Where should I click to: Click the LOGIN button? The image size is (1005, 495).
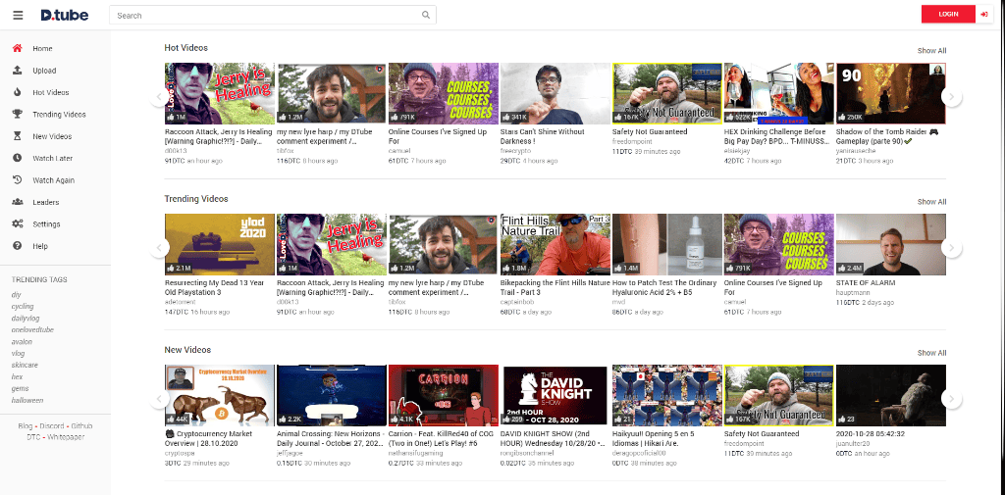point(949,14)
